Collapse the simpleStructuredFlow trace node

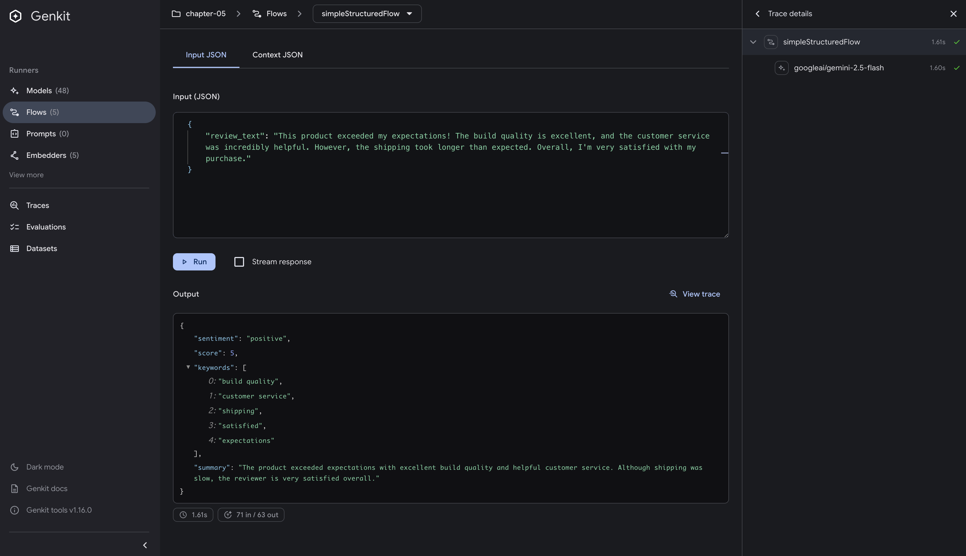click(753, 42)
